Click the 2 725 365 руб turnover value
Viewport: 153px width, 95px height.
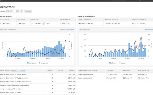38,24
